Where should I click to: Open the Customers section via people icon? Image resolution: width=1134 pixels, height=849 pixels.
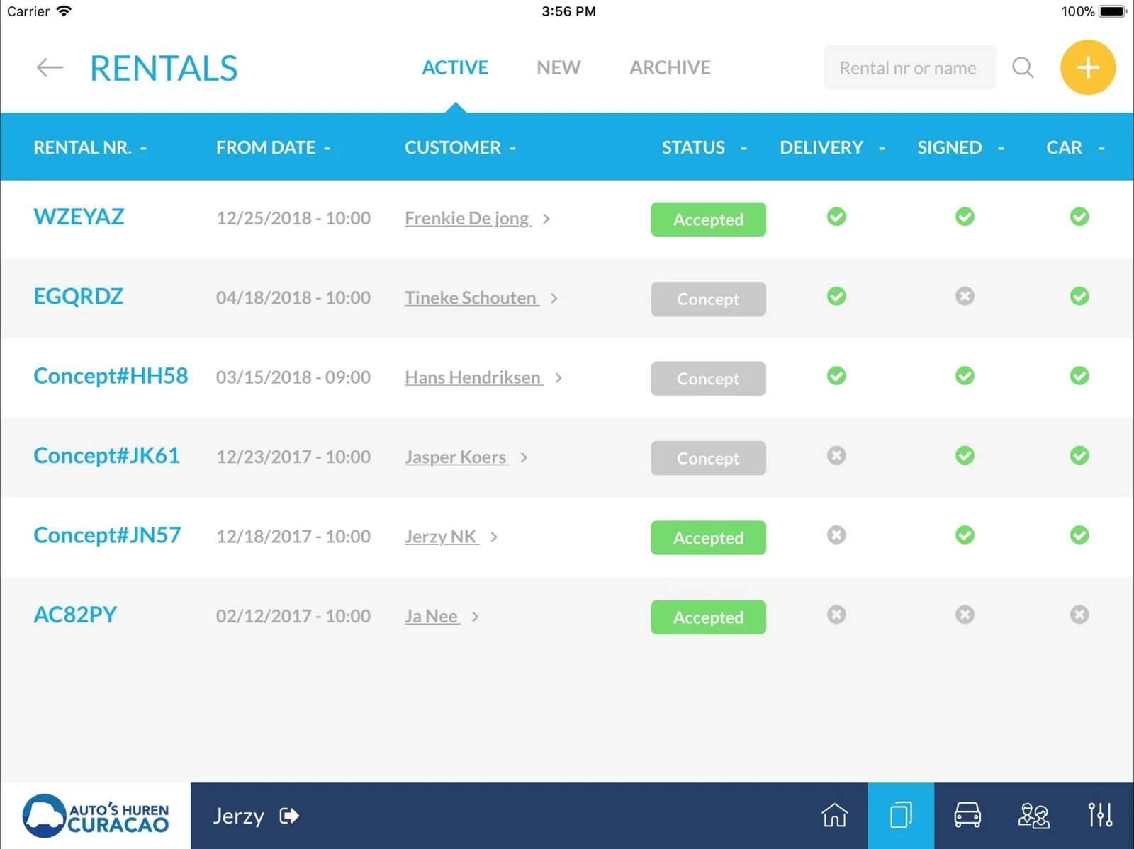click(x=1033, y=815)
